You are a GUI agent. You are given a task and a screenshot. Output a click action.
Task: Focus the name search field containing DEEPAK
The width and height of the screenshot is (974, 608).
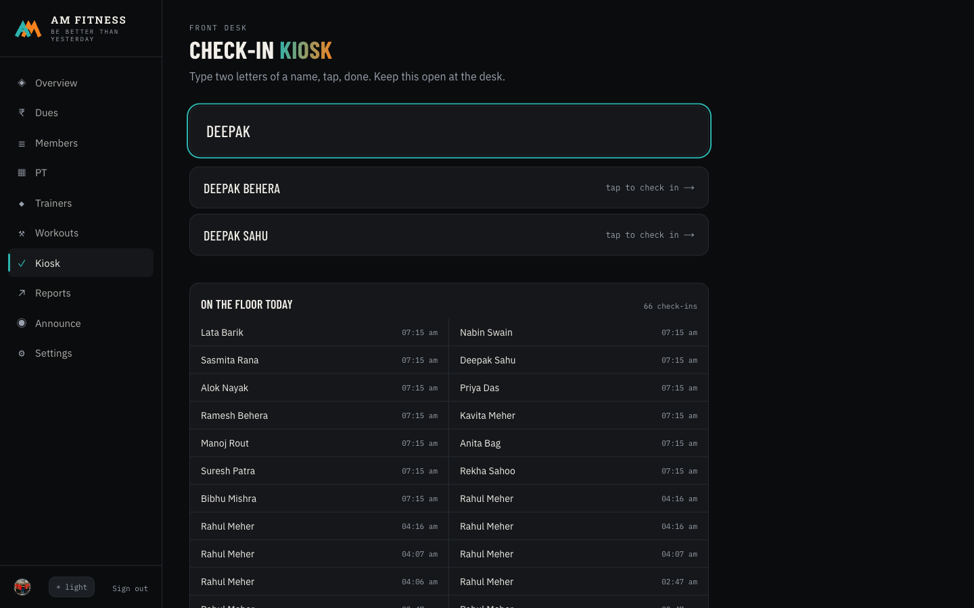coord(449,130)
